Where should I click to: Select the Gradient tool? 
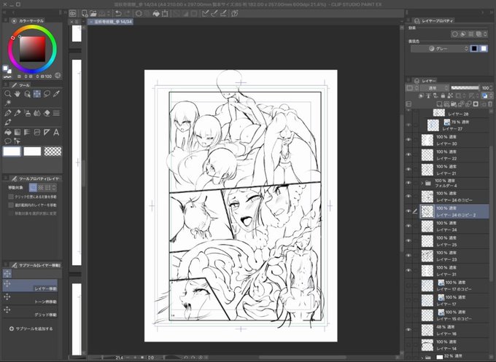tap(18, 133)
